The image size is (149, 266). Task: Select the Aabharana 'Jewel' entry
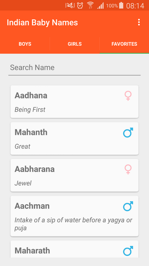(x=74, y=175)
